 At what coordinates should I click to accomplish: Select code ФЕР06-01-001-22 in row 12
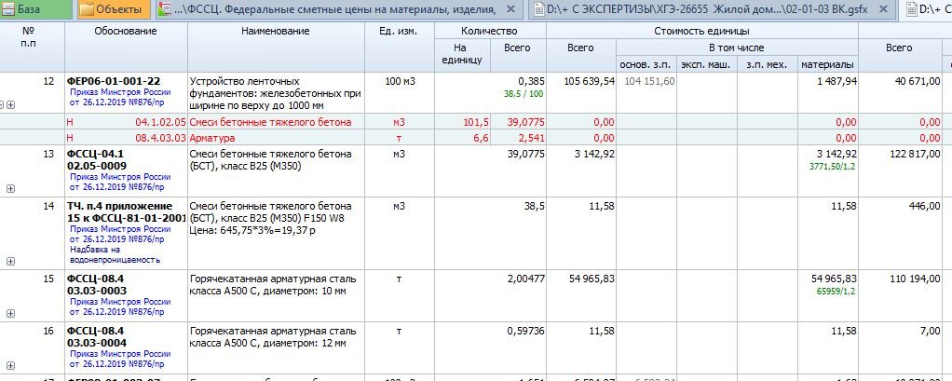pyautogui.click(x=114, y=81)
